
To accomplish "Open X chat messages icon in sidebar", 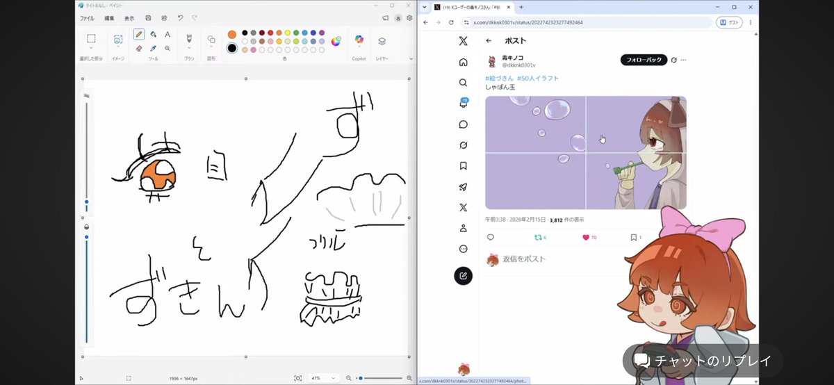I will 464,124.
